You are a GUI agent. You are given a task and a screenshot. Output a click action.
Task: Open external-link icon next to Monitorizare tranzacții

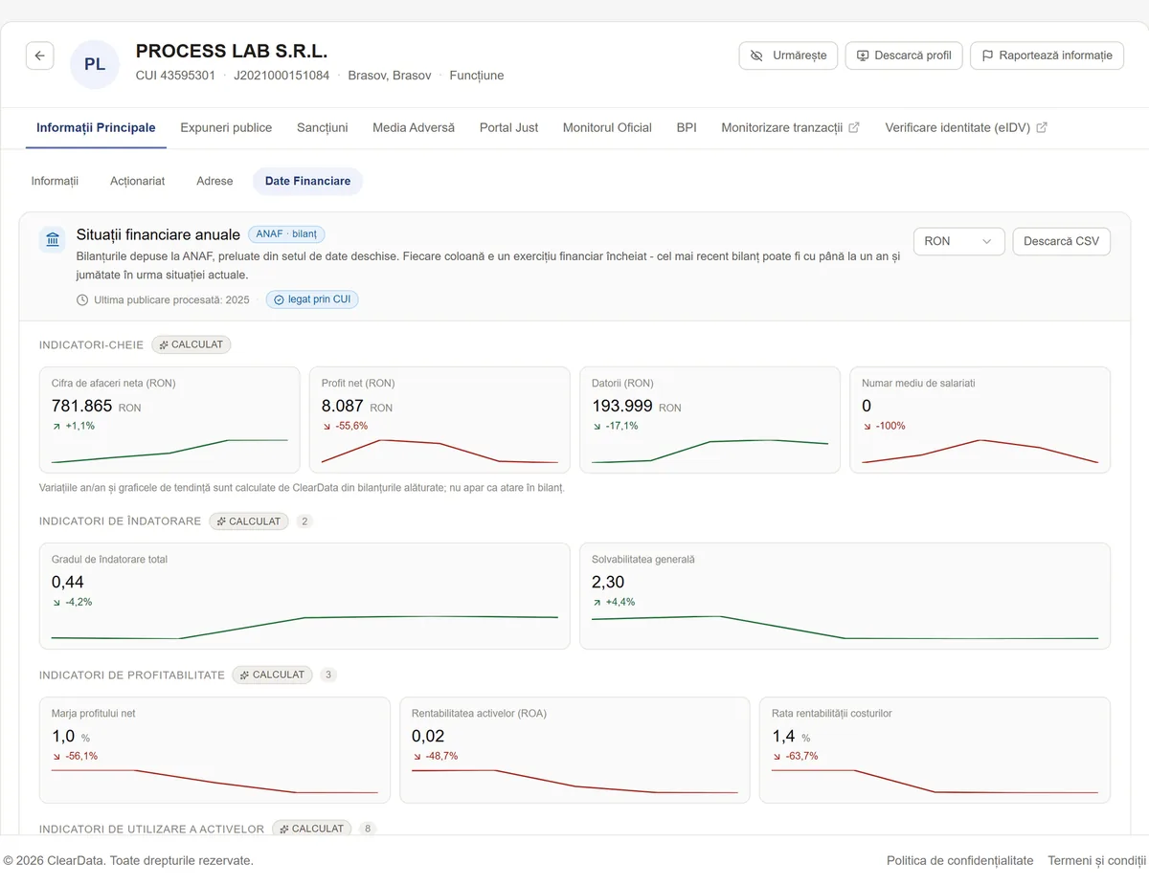coord(854,127)
